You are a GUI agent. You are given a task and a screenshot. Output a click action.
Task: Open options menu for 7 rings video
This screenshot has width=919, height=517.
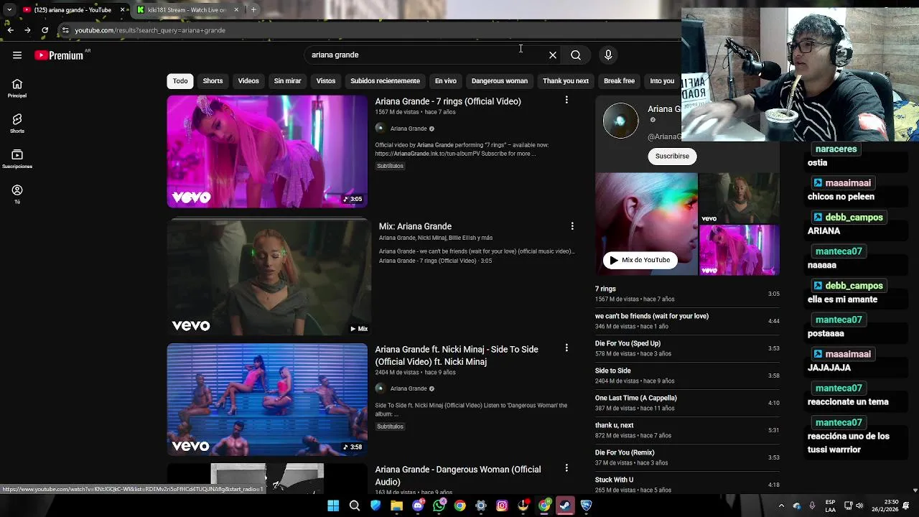(x=566, y=101)
